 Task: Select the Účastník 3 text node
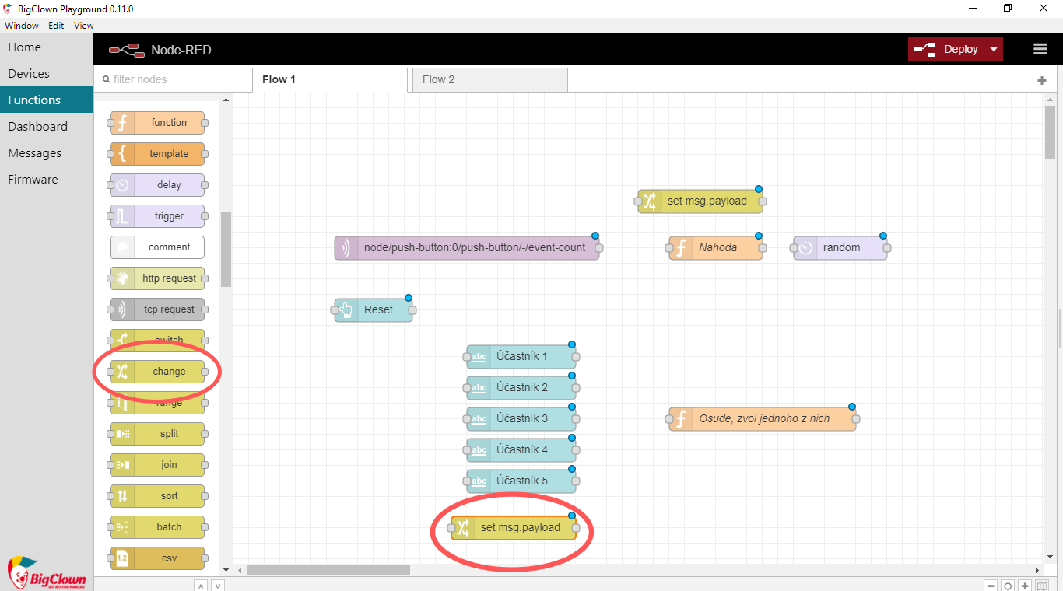pyautogui.click(x=521, y=419)
